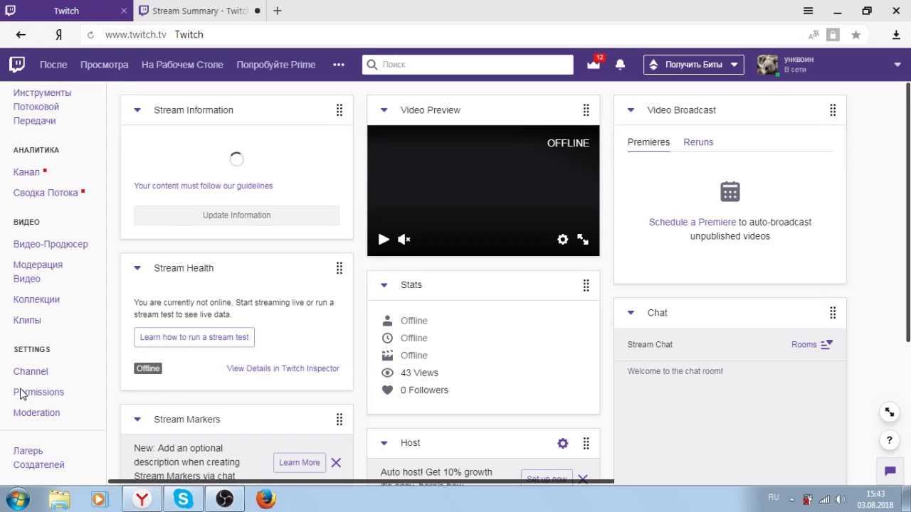The width and height of the screenshot is (911, 512).
Task: Open OBS Studio from the taskbar
Action: 225,499
